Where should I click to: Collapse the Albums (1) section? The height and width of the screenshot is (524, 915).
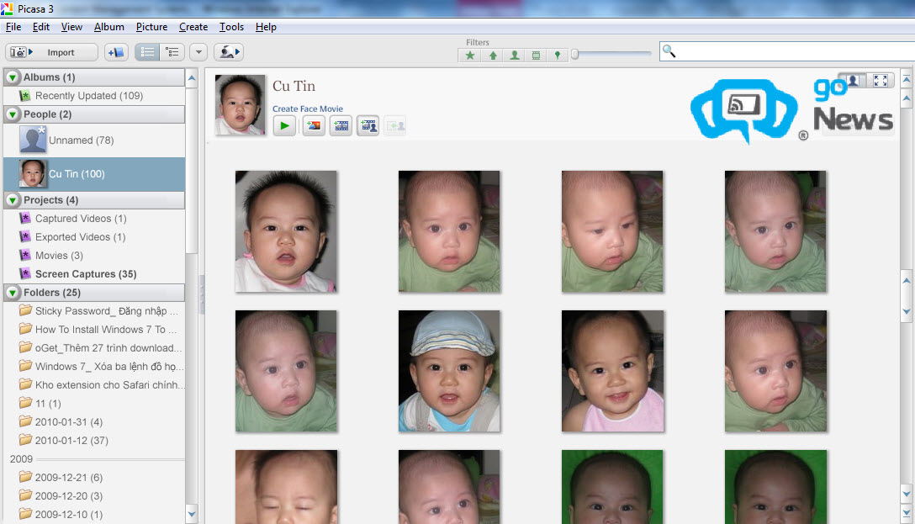[13, 77]
